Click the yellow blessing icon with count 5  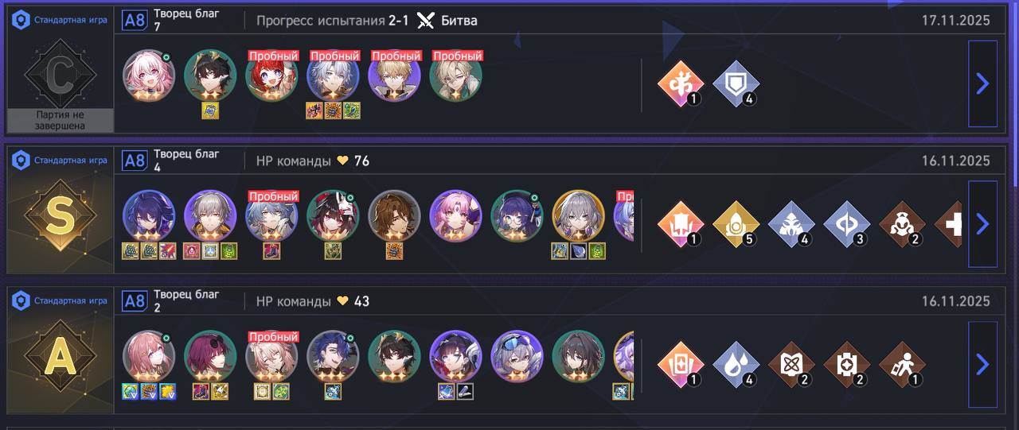pos(736,224)
